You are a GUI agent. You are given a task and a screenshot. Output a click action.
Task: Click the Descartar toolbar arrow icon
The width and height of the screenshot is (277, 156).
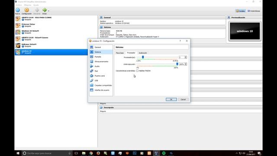[x=37, y=10]
